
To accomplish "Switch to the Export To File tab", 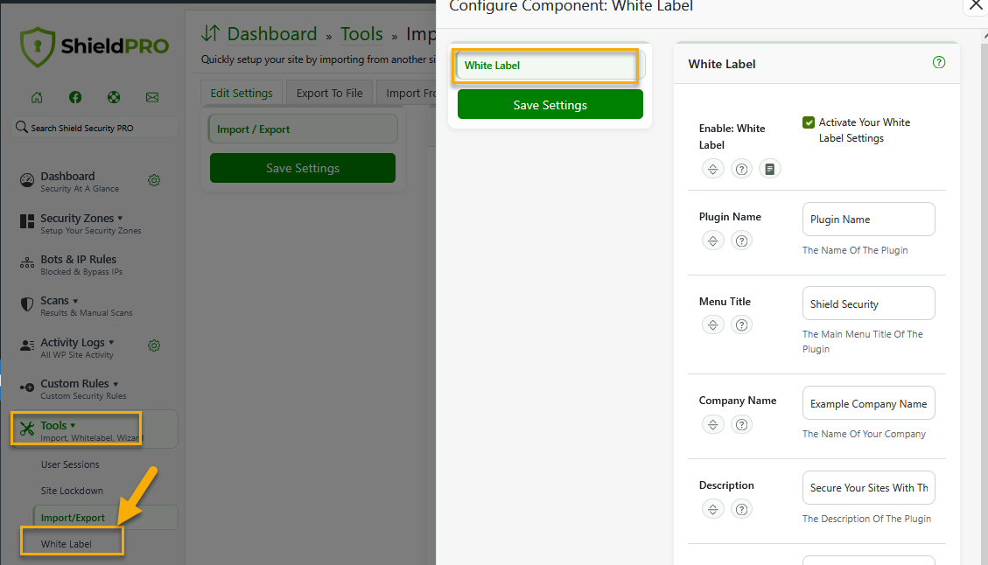I will (329, 92).
